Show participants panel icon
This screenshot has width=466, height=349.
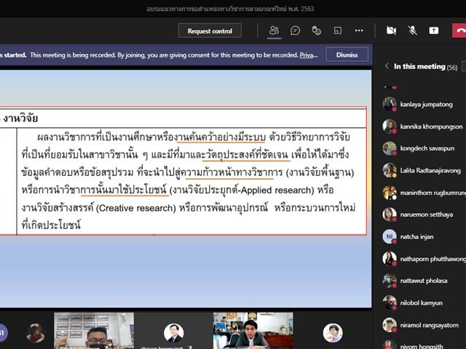(274, 31)
